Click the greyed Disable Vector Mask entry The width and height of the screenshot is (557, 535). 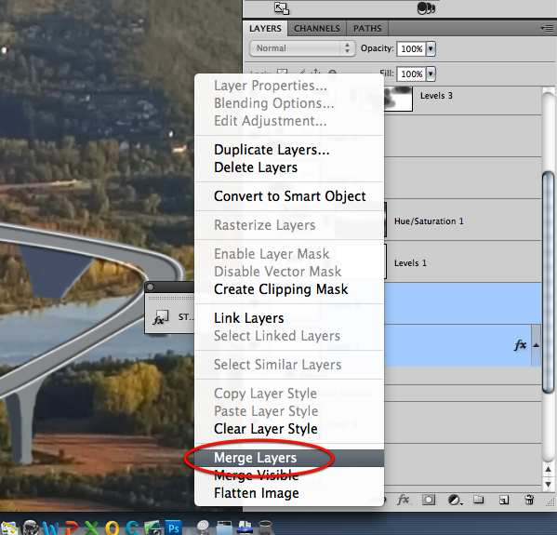click(x=289, y=272)
